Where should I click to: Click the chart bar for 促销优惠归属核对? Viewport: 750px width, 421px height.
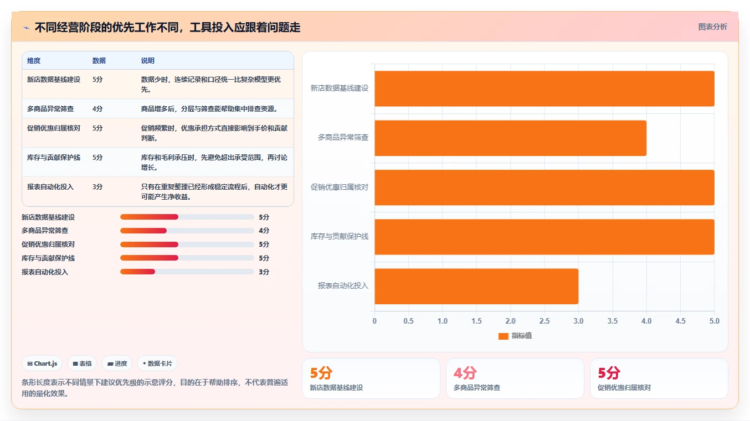(x=544, y=188)
